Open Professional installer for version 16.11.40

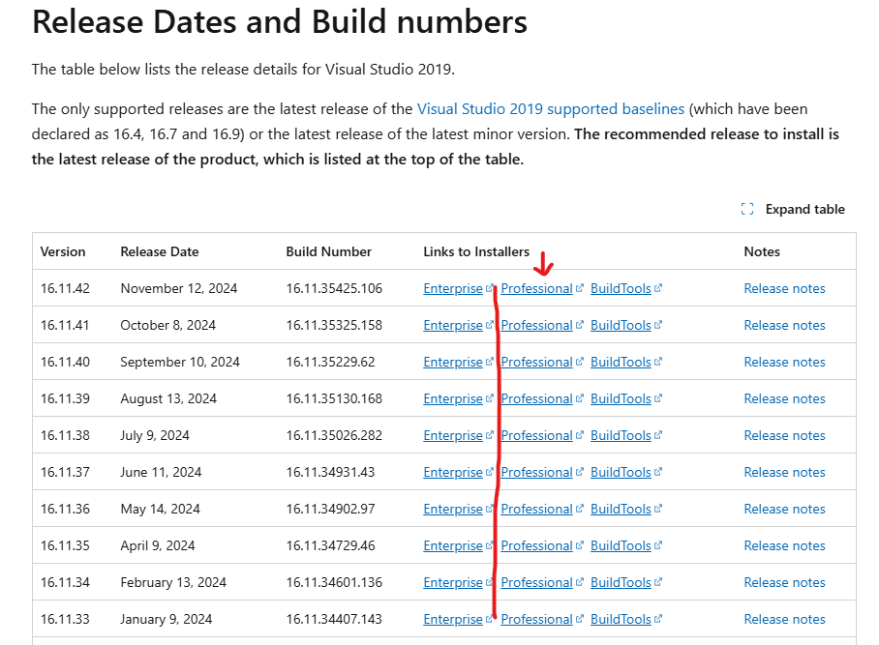pyautogui.click(x=536, y=362)
